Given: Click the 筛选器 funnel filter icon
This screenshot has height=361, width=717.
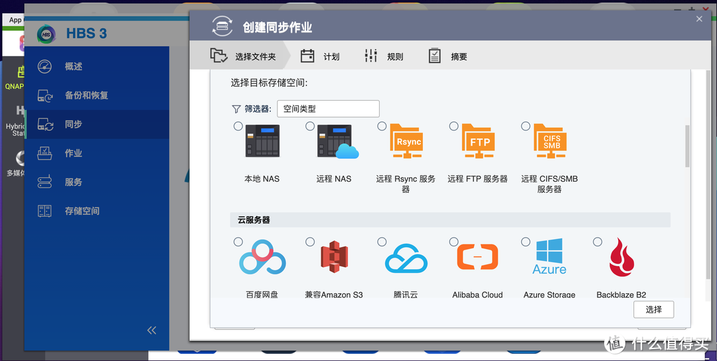Looking at the screenshot, I should click(236, 109).
